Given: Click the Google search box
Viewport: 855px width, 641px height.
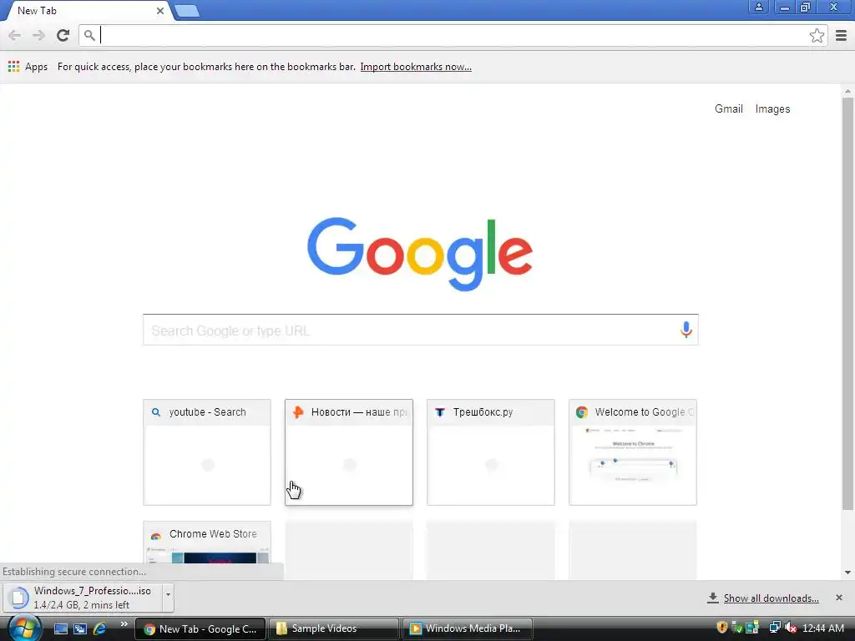Looking at the screenshot, I should coord(421,330).
